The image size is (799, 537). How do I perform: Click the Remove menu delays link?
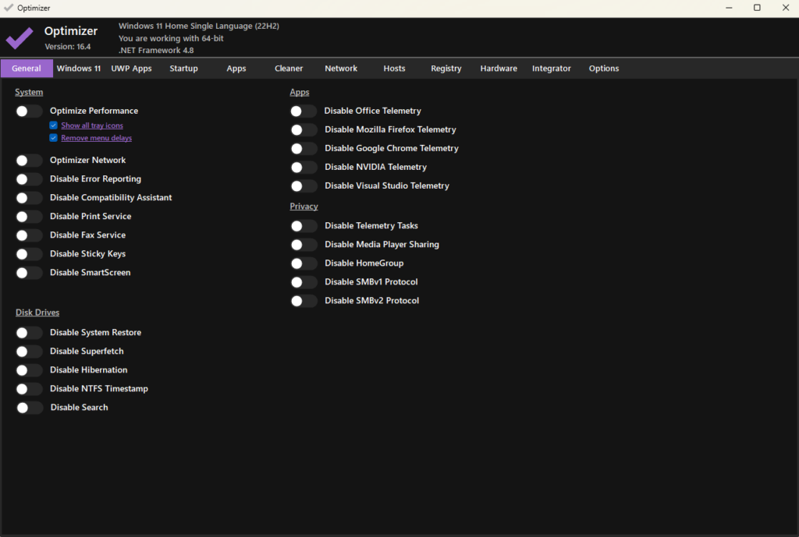pyautogui.click(x=96, y=138)
